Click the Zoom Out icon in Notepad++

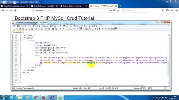pyautogui.click(x=63, y=29)
